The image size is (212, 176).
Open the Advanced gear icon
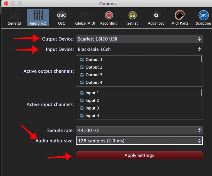click(156, 15)
